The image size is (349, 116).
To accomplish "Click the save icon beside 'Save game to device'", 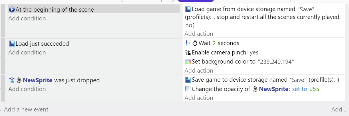I will 188,80.
